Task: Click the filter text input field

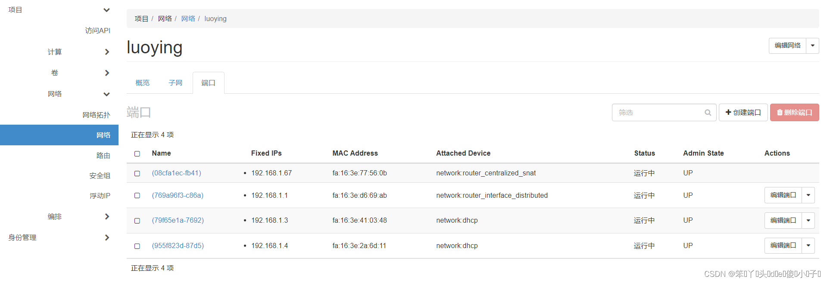Action: coord(657,113)
